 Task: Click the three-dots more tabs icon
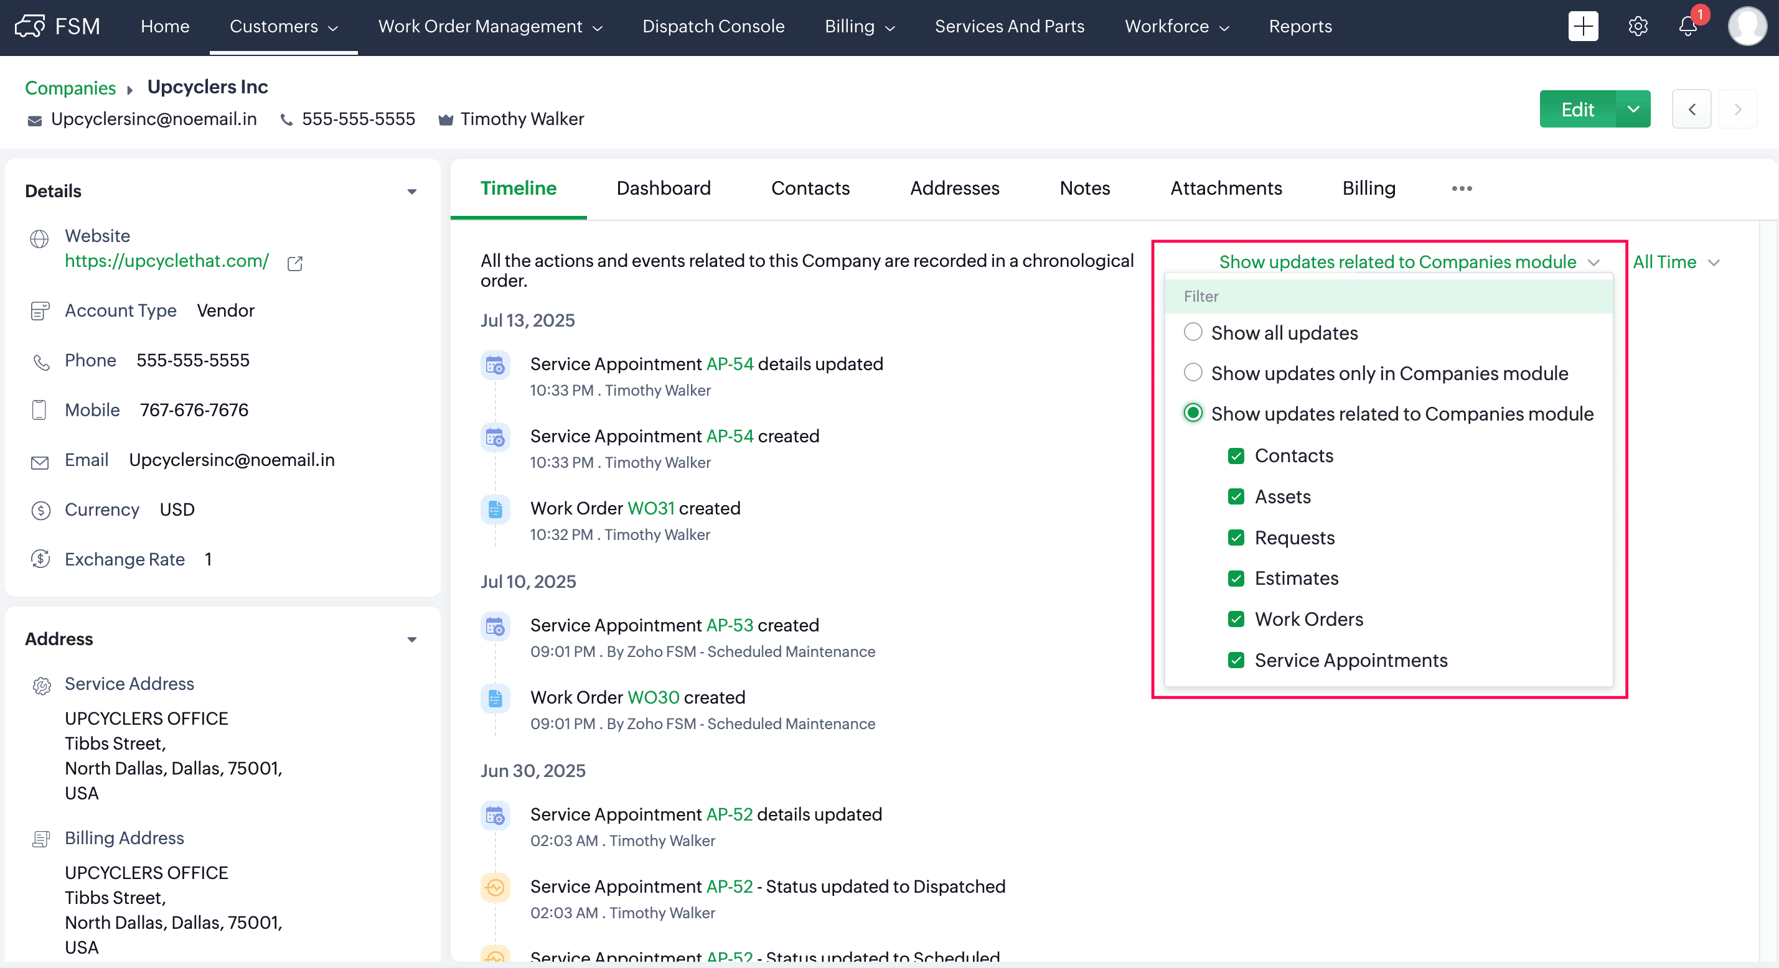point(1462,188)
